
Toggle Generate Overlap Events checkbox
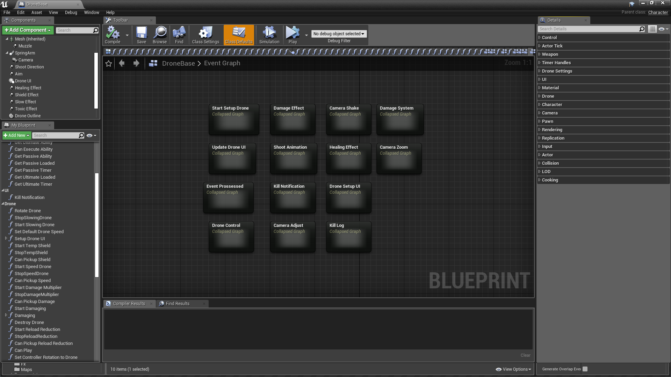point(585,369)
